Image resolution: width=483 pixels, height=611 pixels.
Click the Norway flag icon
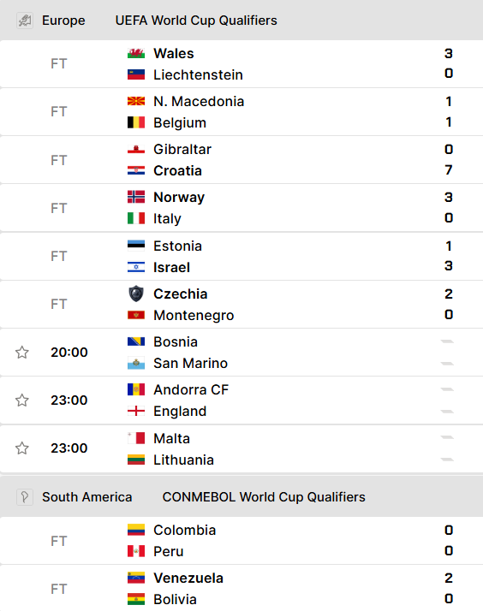click(x=136, y=197)
